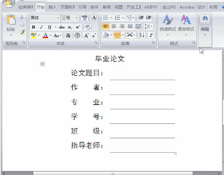224x175 pixels.
Task: Insert enclosed character icon
Action: click(77, 35)
